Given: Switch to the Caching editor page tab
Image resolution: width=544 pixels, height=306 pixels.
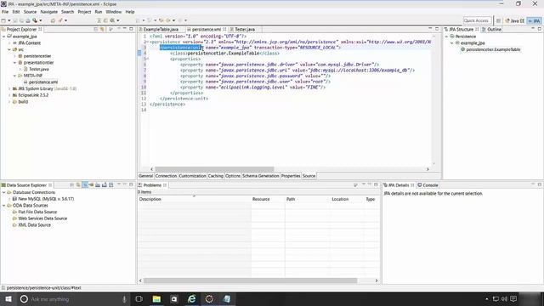Looking at the screenshot, I should [215, 176].
